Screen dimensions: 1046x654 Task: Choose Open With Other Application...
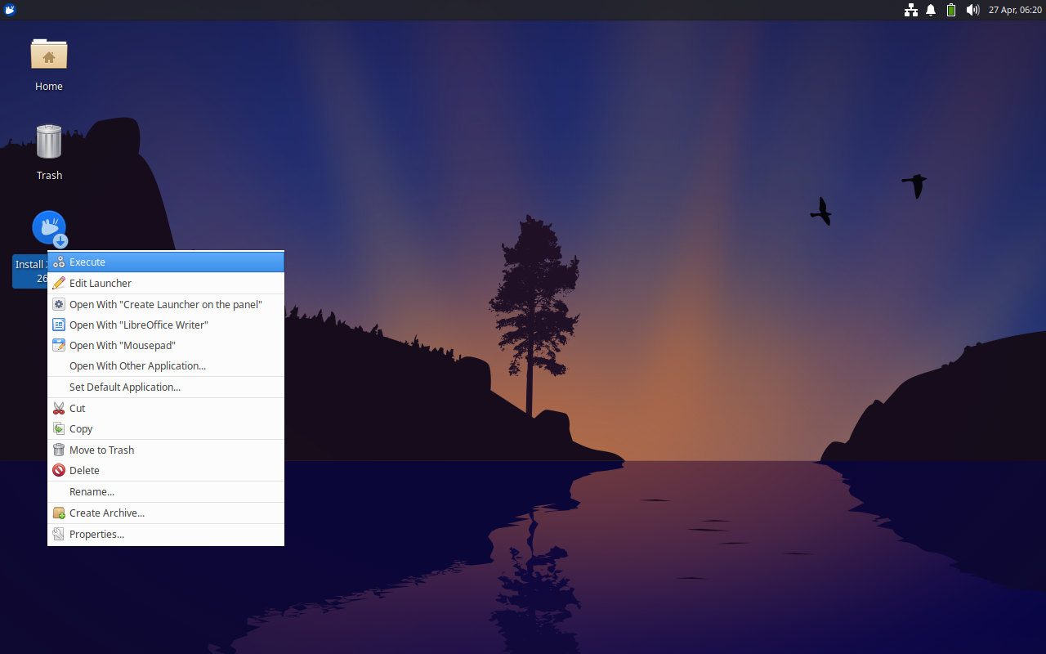pyautogui.click(x=166, y=365)
